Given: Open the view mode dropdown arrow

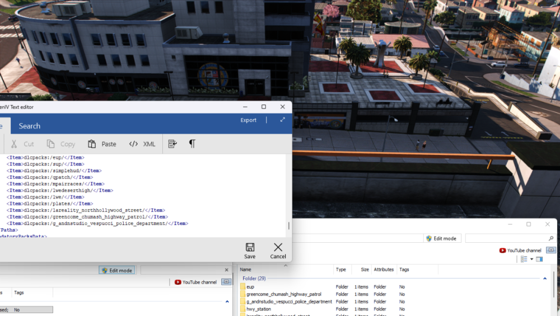Looking at the screenshot, I should click(x=531, y=260).
